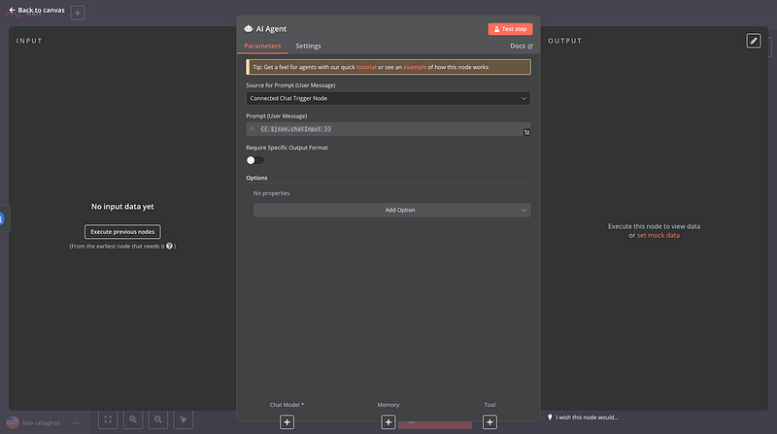Click the set mock data link
777x434 pixels.
(x=659, y=236)
